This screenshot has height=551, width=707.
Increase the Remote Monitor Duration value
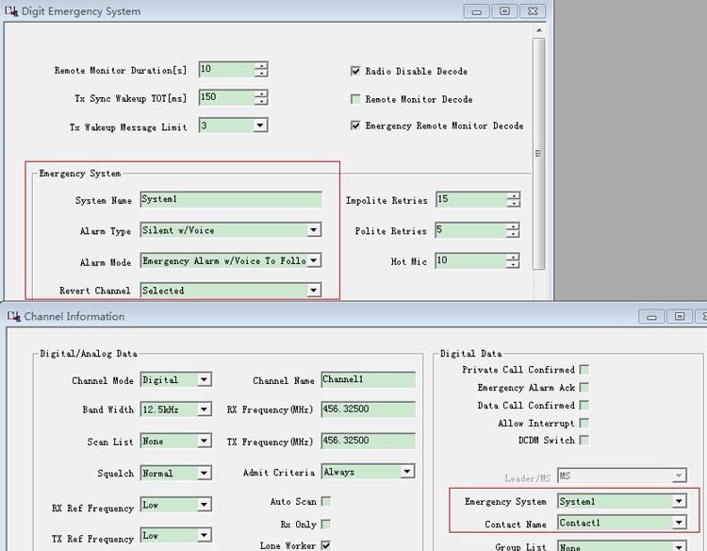[x=261, y=66]
